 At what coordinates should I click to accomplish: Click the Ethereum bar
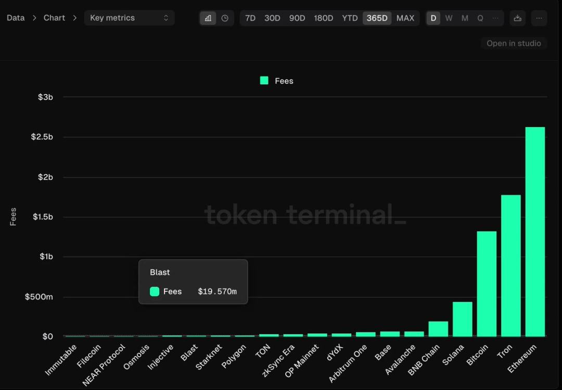[x=535, y=232]
